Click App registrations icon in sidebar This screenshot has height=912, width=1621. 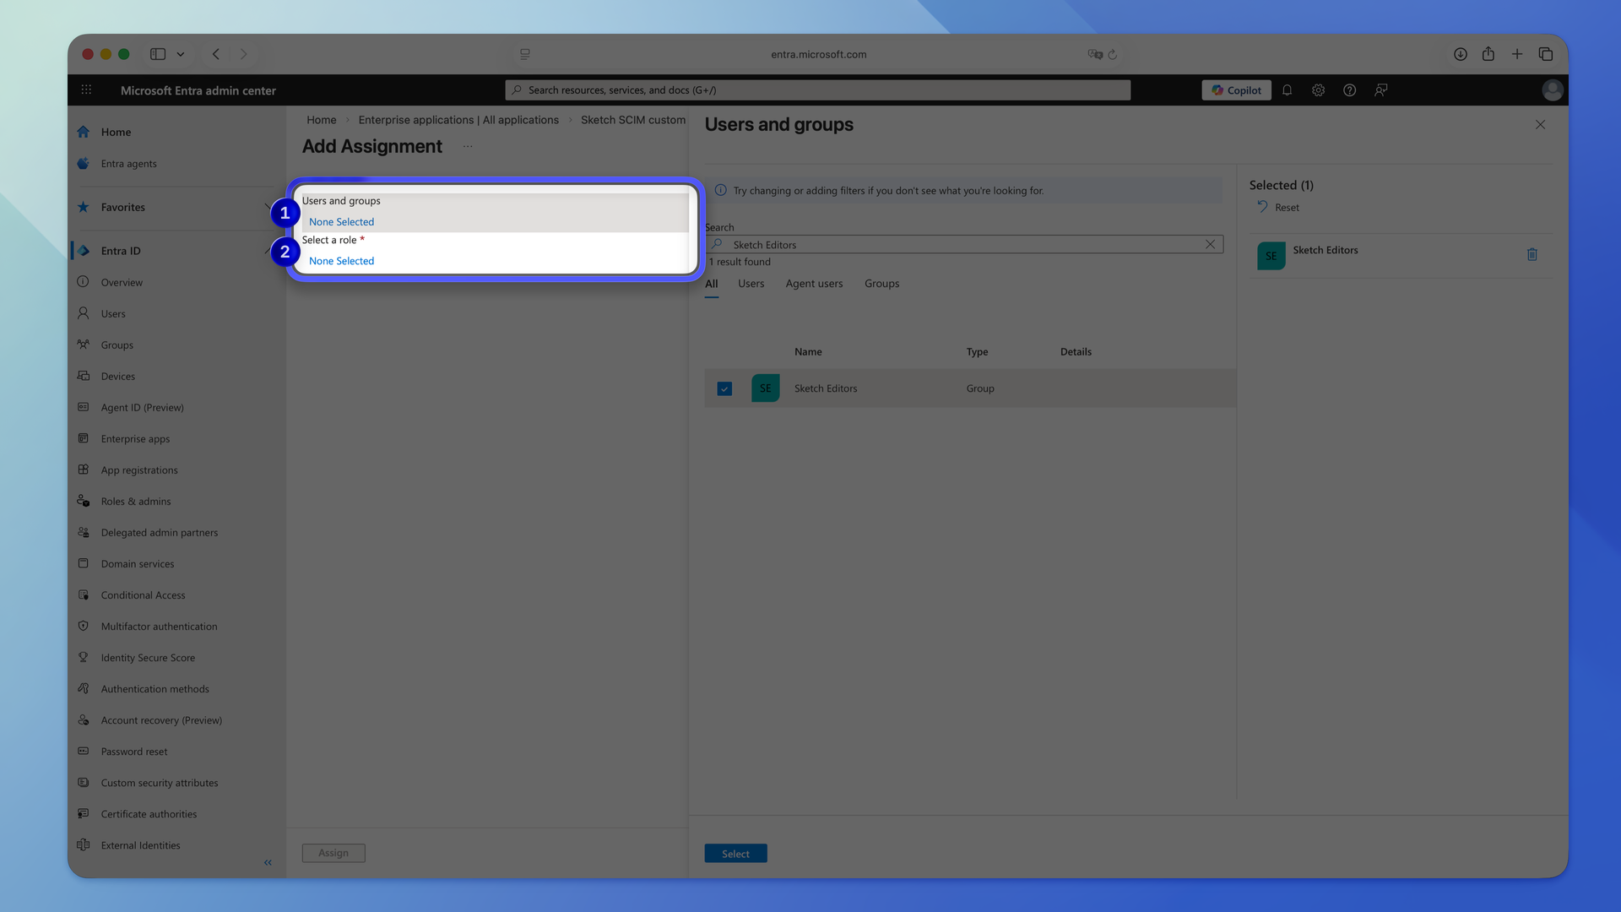(x=83, y=470)
